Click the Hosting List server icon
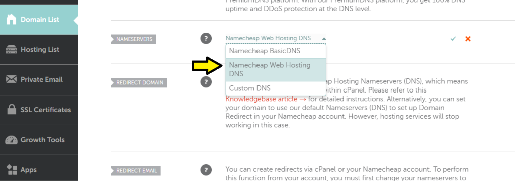The height and width of the screenshot is (184, 515). (11, 50)
